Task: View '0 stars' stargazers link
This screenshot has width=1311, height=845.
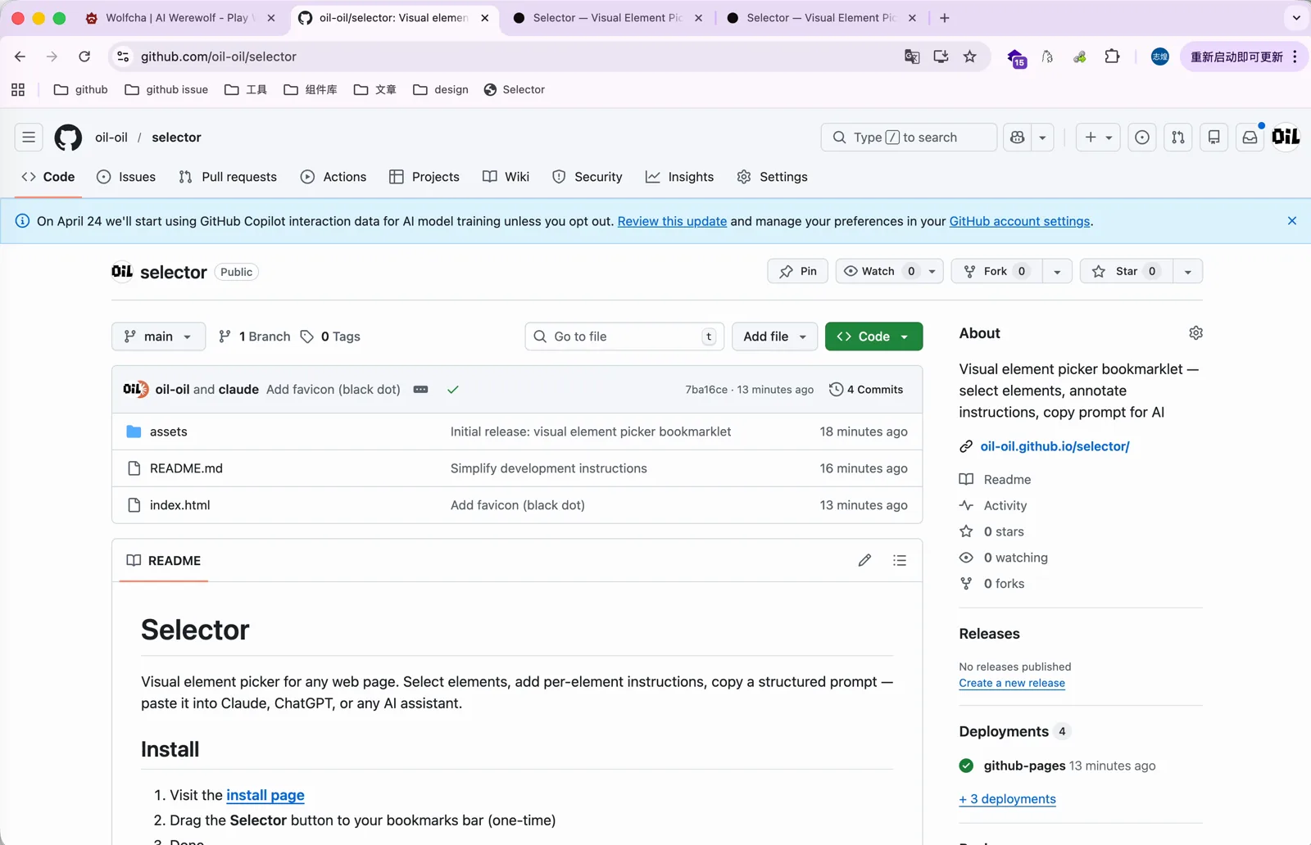Action: pyautogui.click(x=1004, y=532)
